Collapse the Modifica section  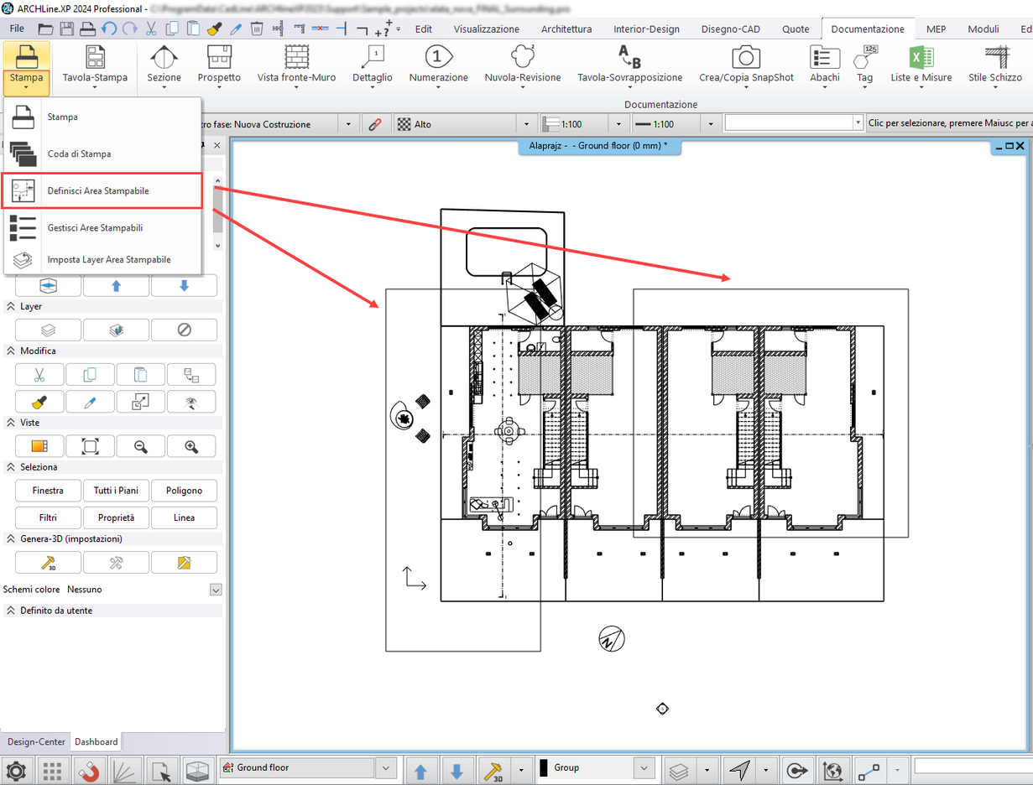pos(12,351)
